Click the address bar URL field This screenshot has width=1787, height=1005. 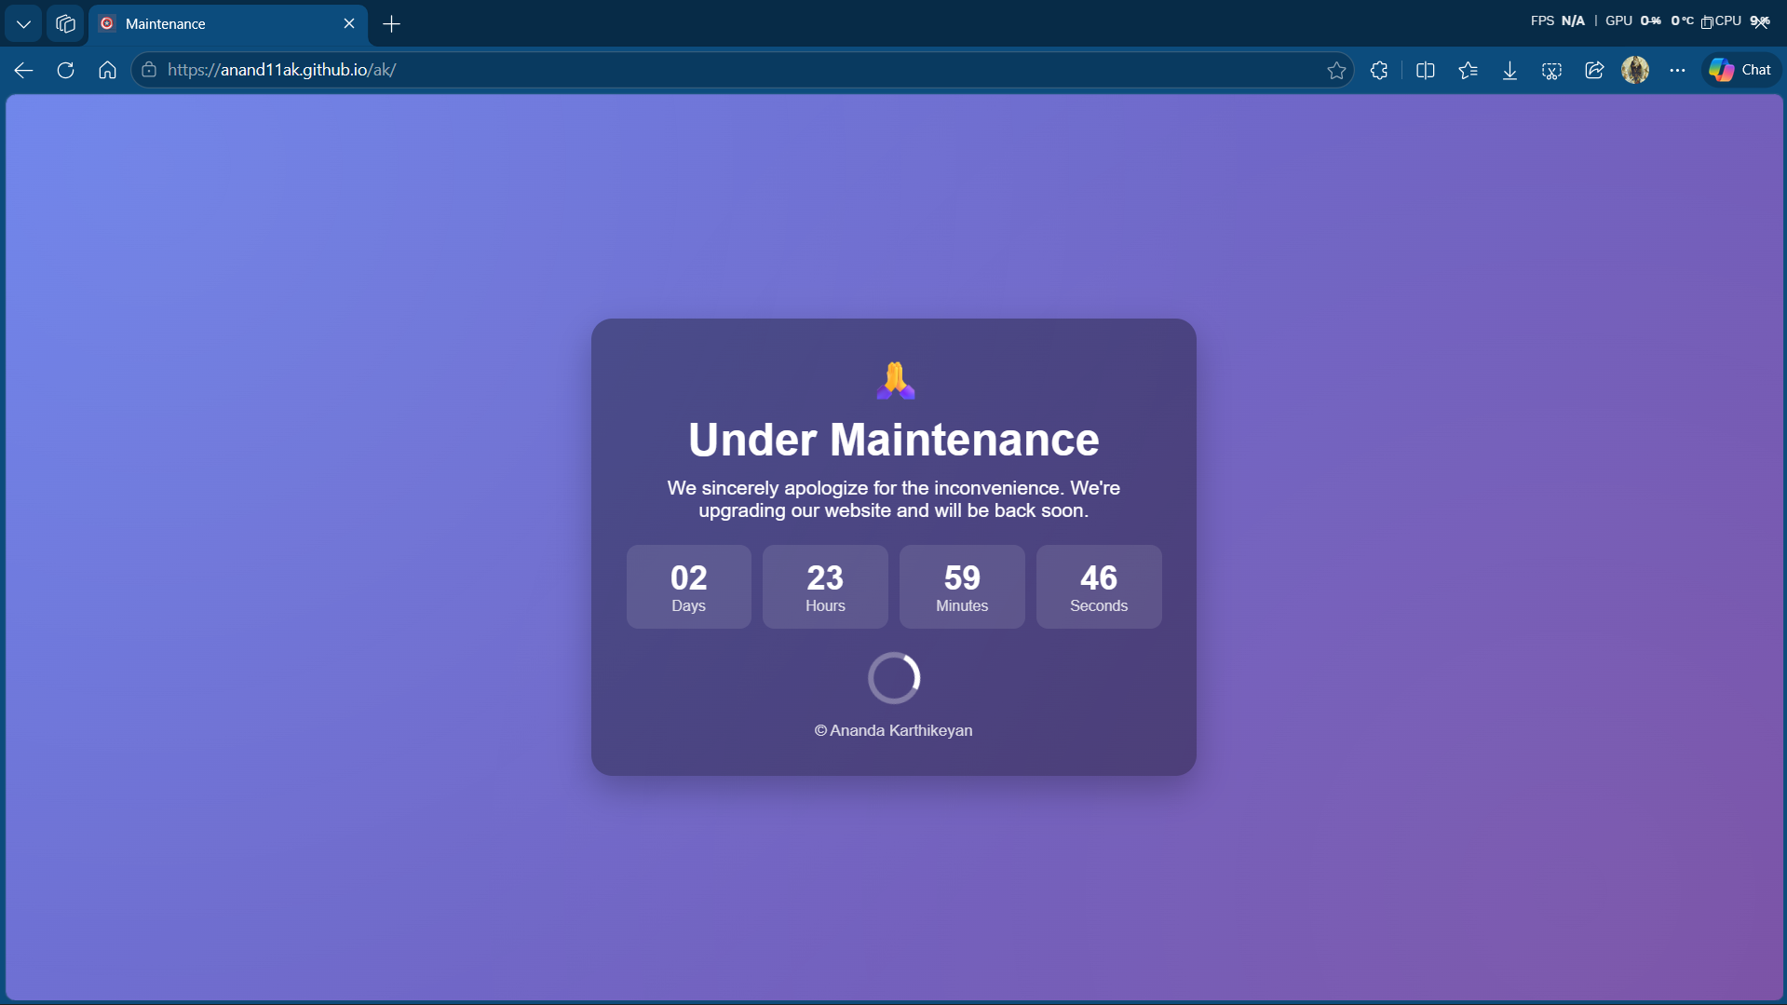742,70
